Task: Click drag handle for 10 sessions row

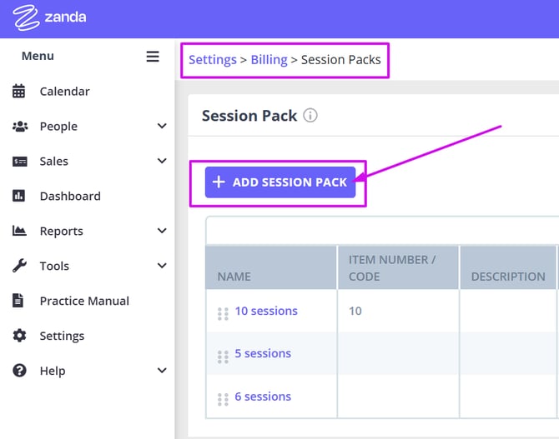Action: pos(223,313)
